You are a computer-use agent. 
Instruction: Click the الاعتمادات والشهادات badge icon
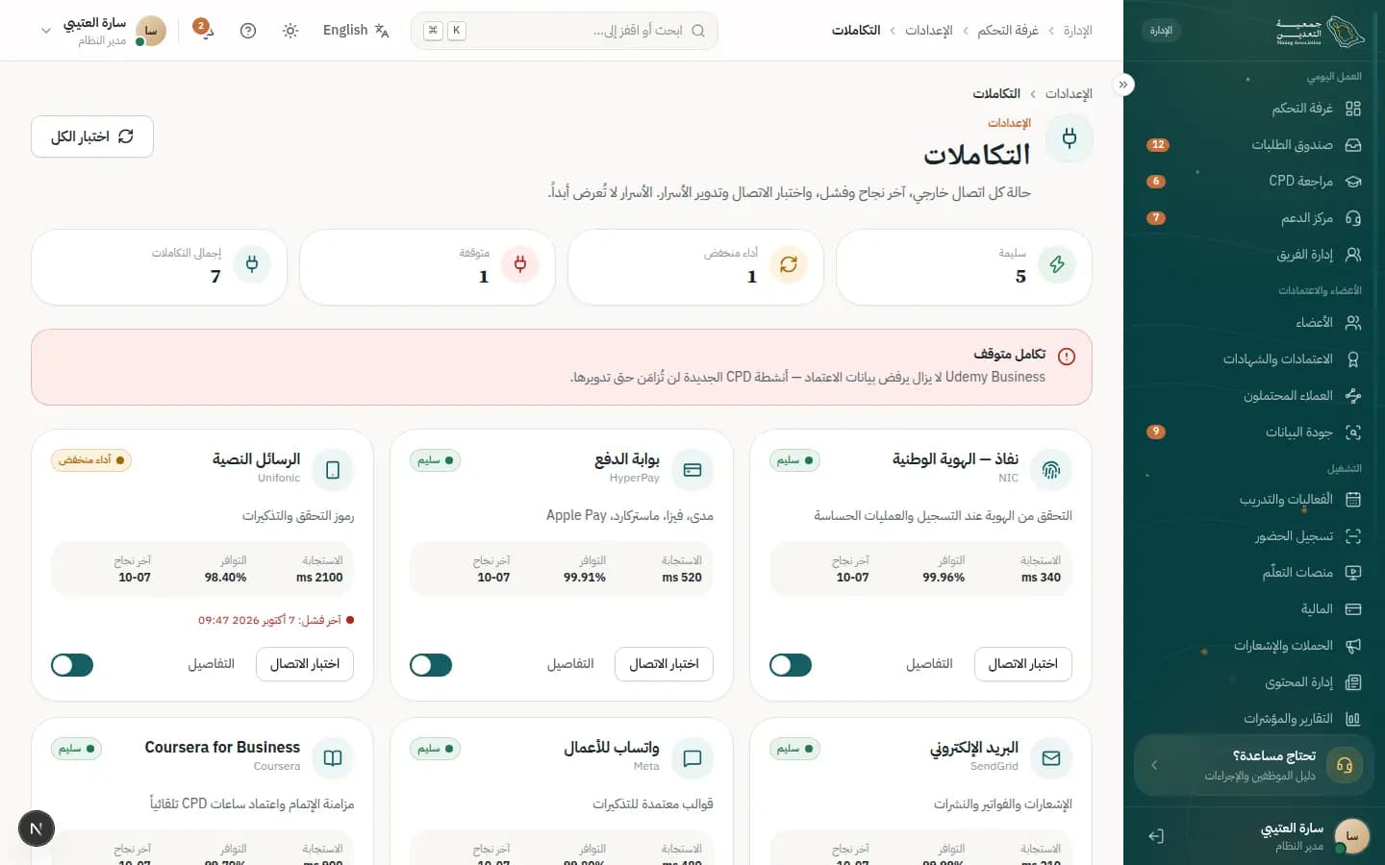click(x=1353, y=359)
